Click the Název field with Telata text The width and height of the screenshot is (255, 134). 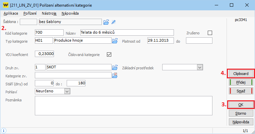coord(127,32)
